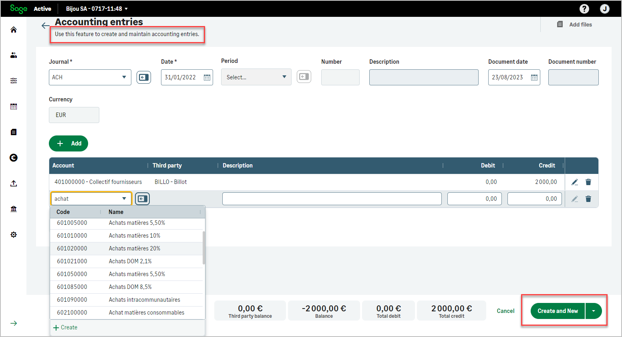The image size is (622, 337).
Task: Click the Cancel link
Action: [505, 311]
